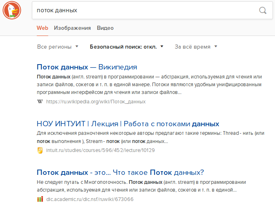Click the Wikipedia favicon beside the URL

[40, 102]
